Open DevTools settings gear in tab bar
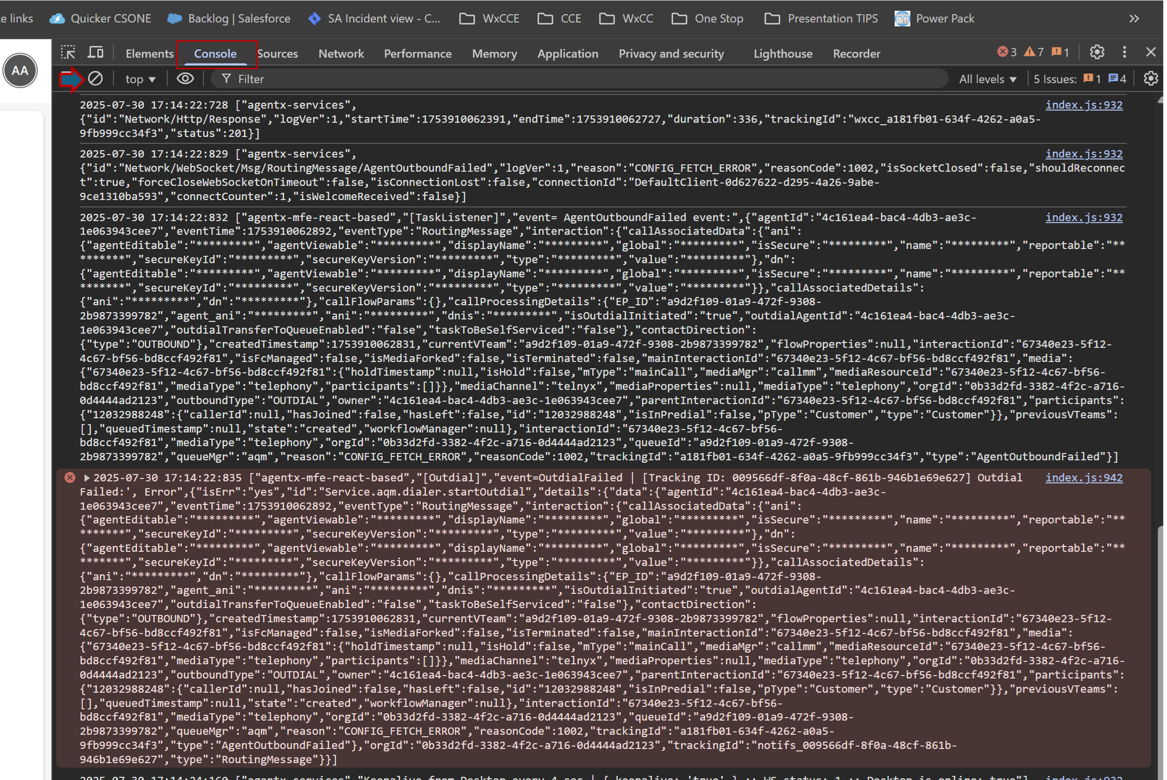 click(1097, 52)
